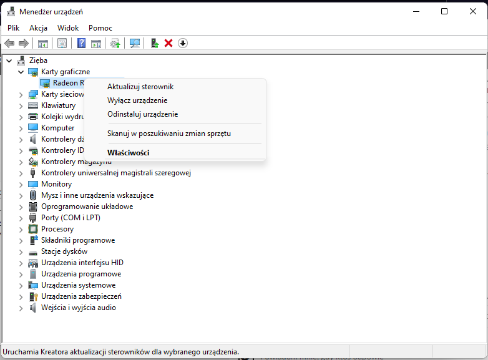Image resolution: width=488 pixels, height=360 pixels.
Task: Click the Device Manager title bar icon
Action: [x=11, y=11]
